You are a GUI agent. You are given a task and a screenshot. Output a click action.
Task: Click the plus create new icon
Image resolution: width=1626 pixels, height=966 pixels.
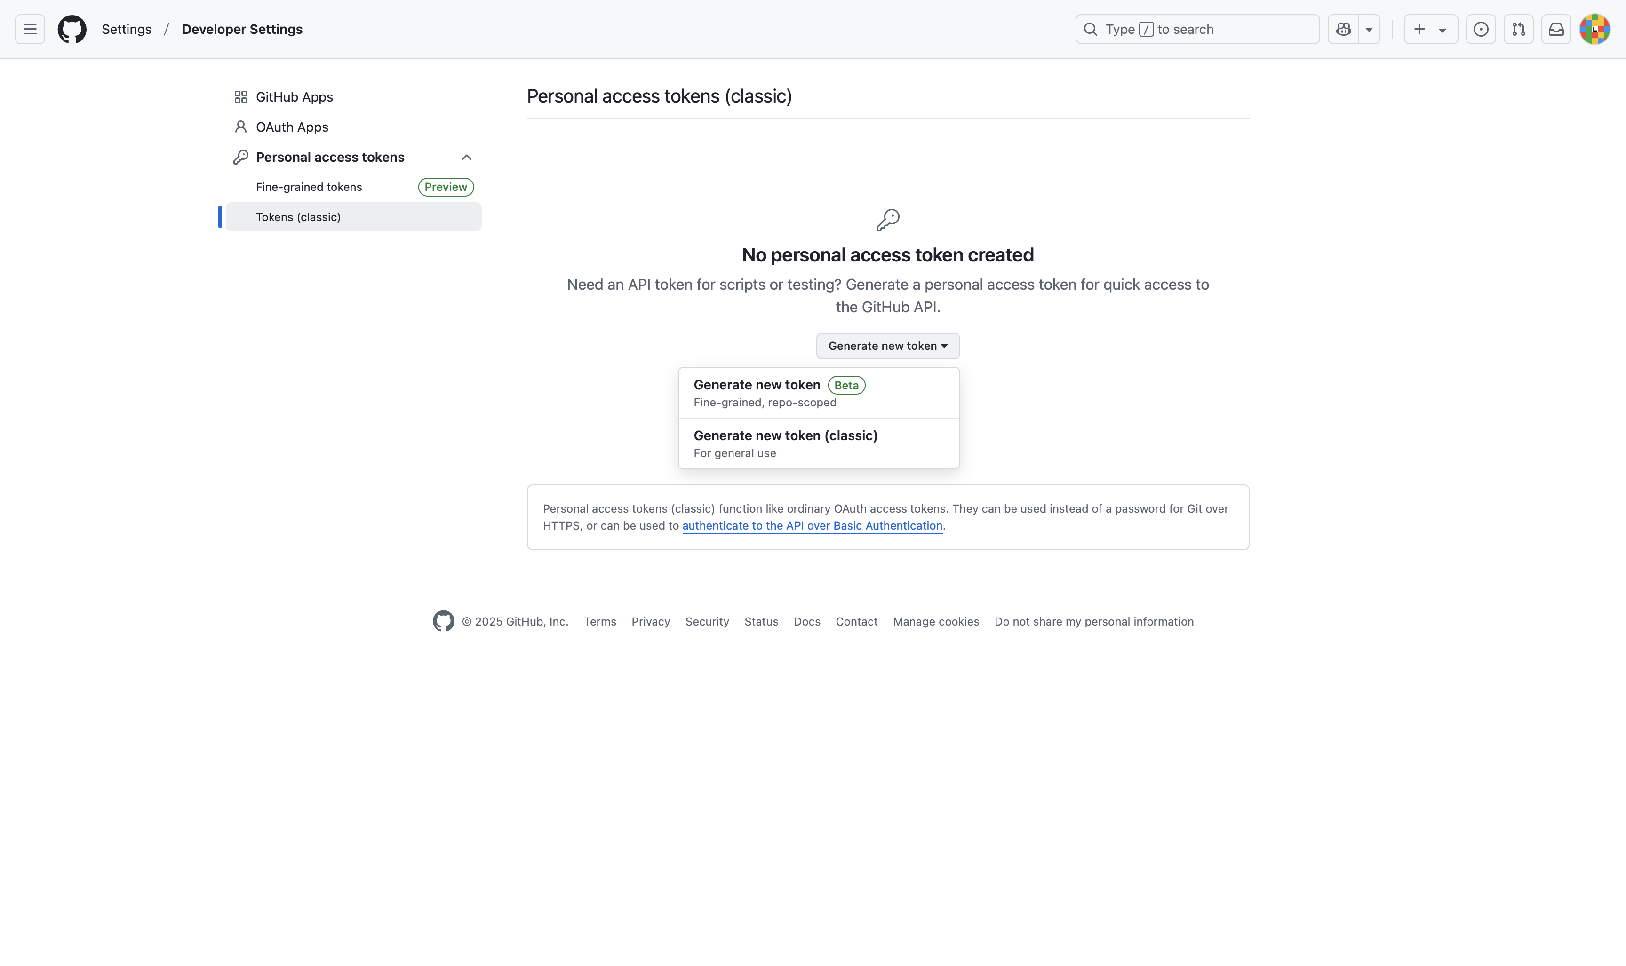click(1419, 29)
